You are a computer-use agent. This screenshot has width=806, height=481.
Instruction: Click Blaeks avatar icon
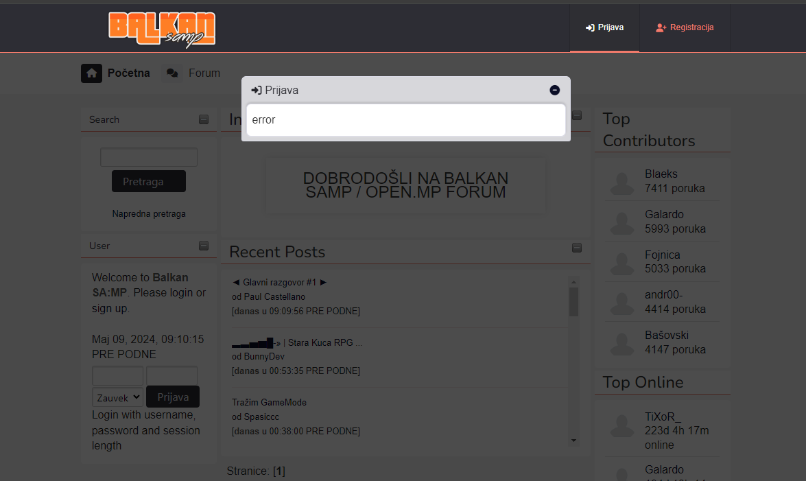(x=622, y=183)
